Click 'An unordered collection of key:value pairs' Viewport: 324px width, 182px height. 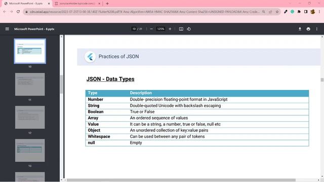coord(169,130)
